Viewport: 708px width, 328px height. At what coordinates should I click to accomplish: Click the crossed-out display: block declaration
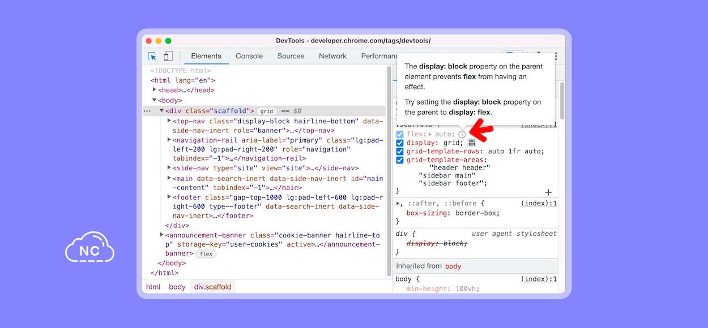coord(437,243)
